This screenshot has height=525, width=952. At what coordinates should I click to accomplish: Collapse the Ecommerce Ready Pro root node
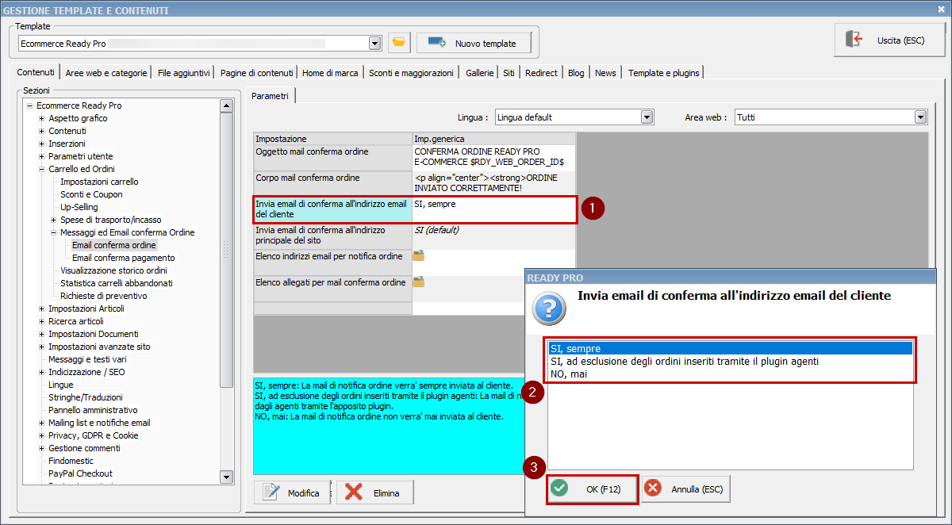(29, 105)
